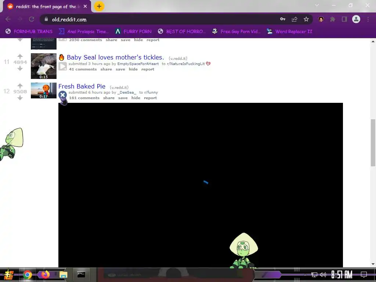Bookmark this page with the star

click(x=306, y=19)
